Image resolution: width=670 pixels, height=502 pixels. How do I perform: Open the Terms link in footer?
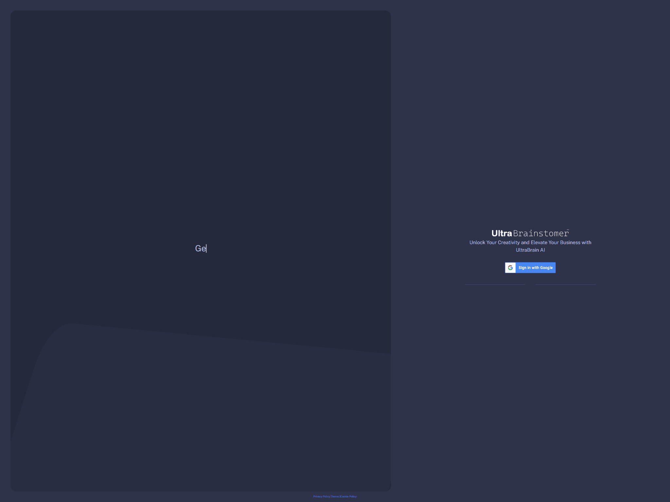pyautogui.click(x=335, y=496)
